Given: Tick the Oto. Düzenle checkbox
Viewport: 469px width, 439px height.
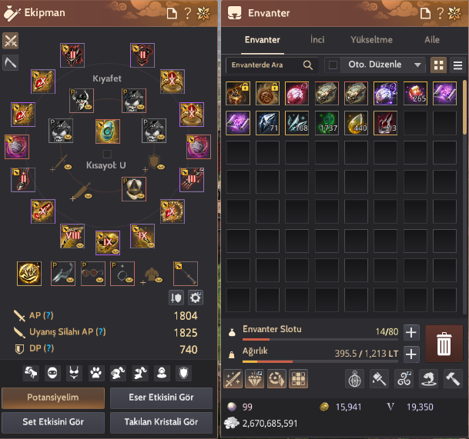Looking at the screenshot, I should click(333, 65).
